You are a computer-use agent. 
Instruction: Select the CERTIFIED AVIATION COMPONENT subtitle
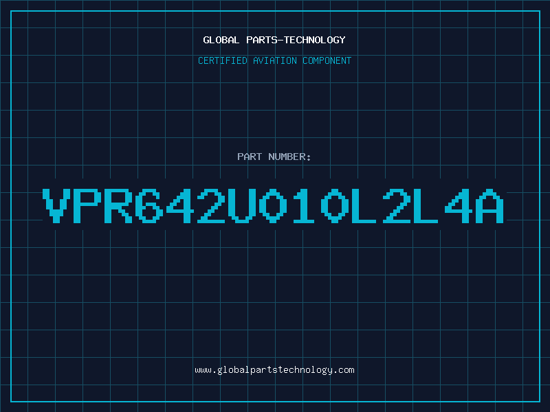[x=274, y=60]
